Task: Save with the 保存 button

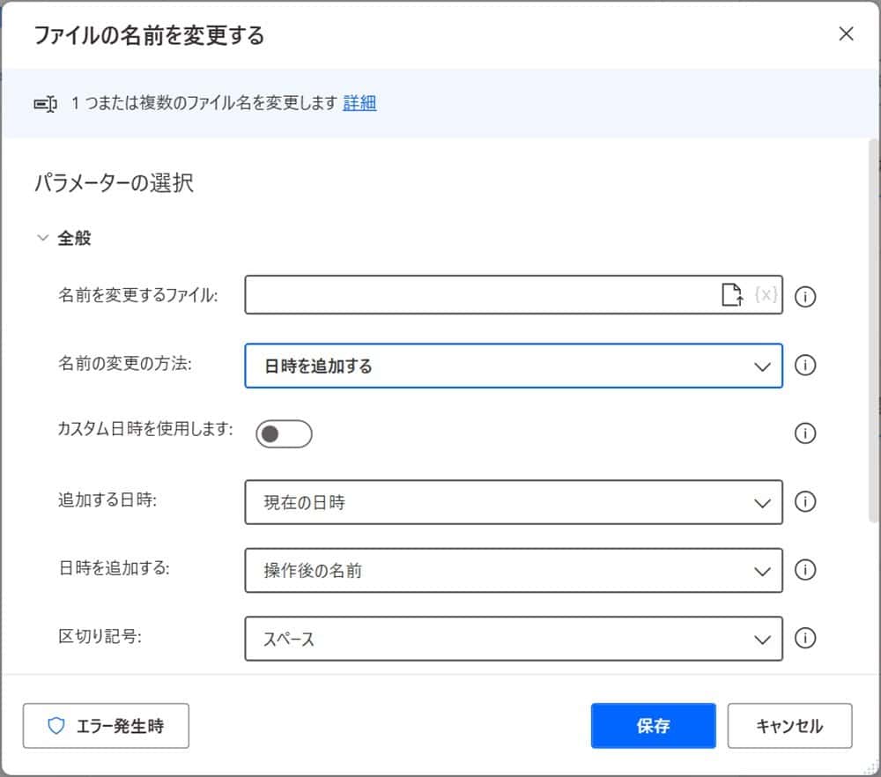Action: (653, 725)
